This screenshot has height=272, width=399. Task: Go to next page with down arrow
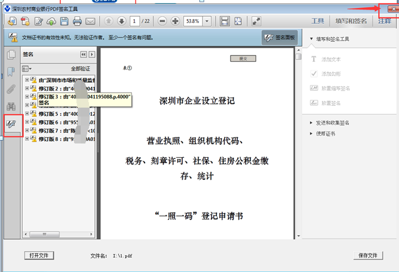[122, 22]
